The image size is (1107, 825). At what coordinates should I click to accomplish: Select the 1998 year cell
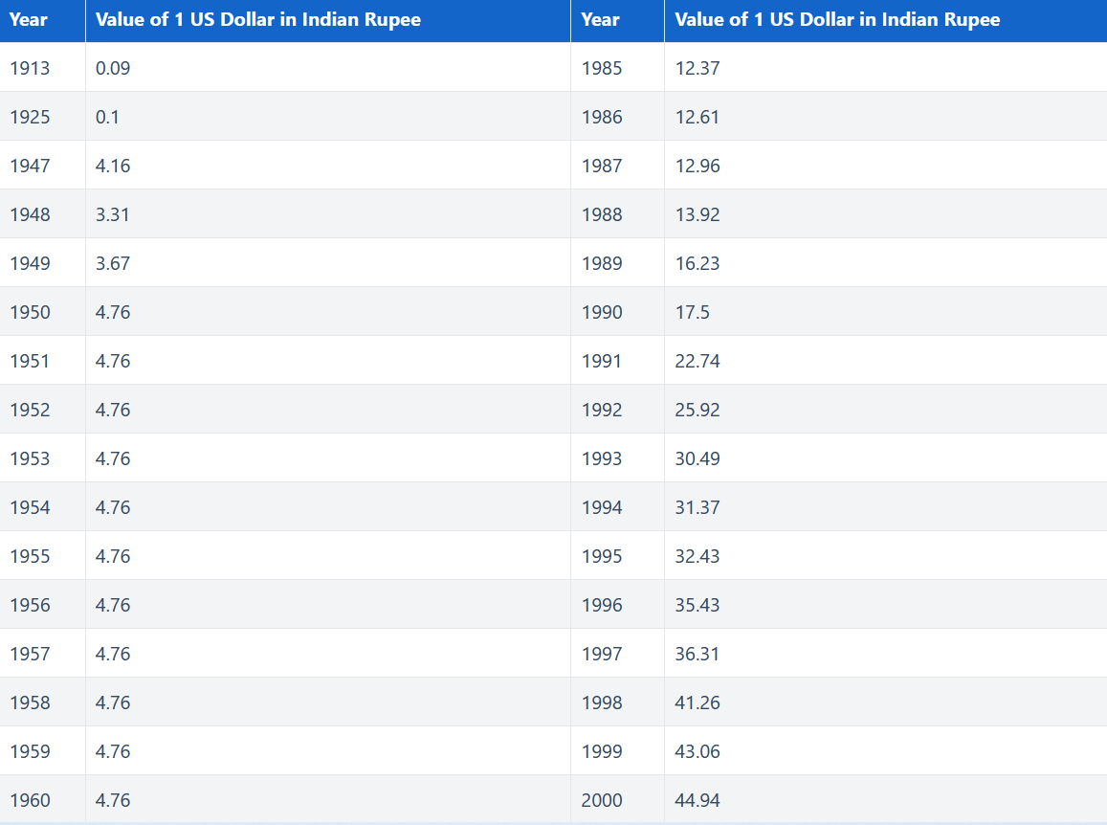pos(602,702)
